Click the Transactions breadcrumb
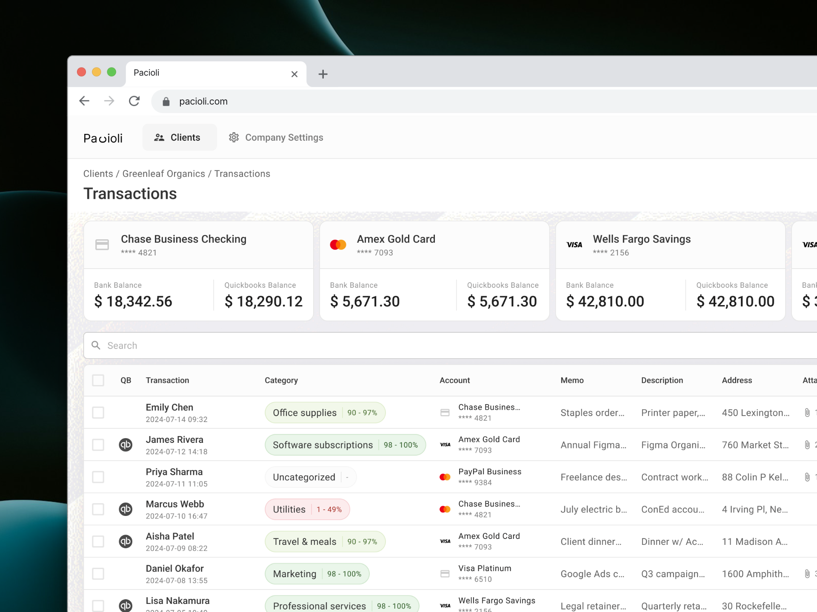Image resolution: width=817 pixels, height=612 pixels. pos(242,174)
